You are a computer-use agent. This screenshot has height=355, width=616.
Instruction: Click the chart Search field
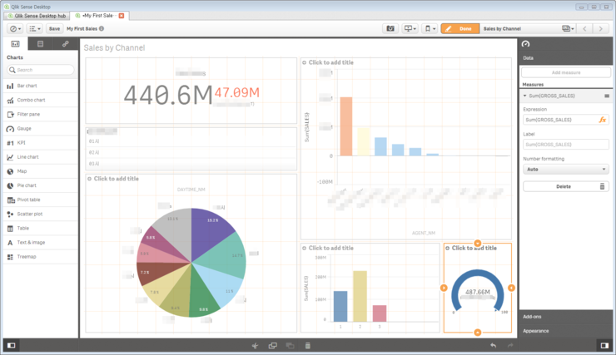pyautogui.click(x=41, y=70)
